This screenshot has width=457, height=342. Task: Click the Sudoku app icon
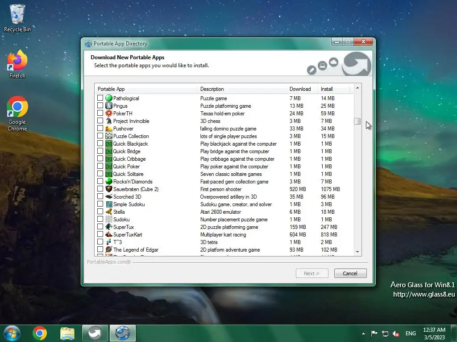click(109, 219)
